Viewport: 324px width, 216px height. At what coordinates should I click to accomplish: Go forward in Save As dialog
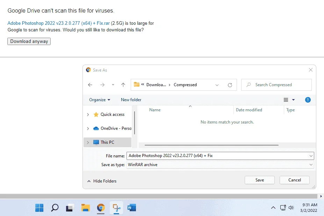[x=102, y=85]
